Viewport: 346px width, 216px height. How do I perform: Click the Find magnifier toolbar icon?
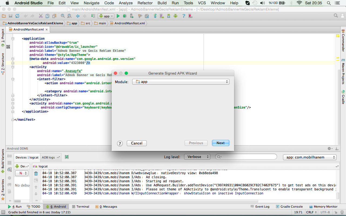coord(62,16)
